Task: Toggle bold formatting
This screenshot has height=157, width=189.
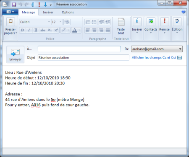Action: coord(22,30)
